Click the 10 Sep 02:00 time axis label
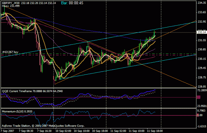Screen dimensions: 207x133 [x=63, y=131]
